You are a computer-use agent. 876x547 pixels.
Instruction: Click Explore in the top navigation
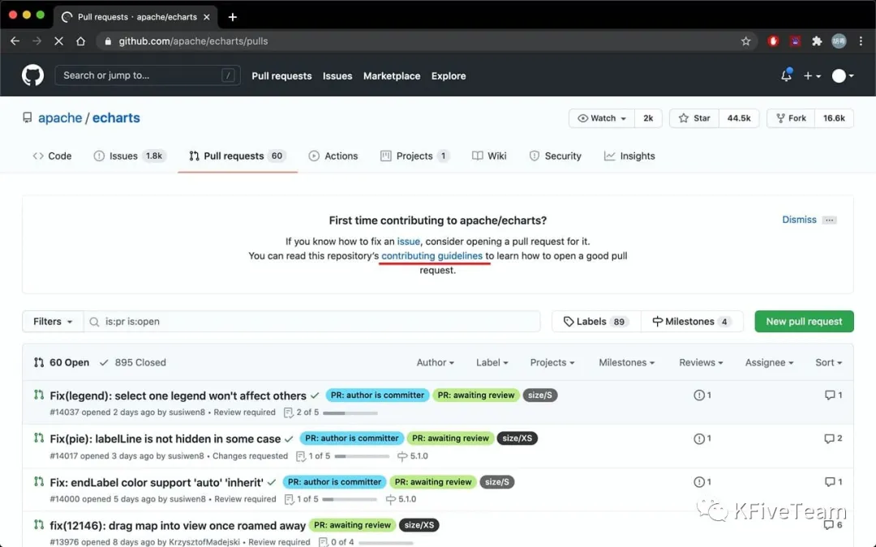tap(449, 76)
